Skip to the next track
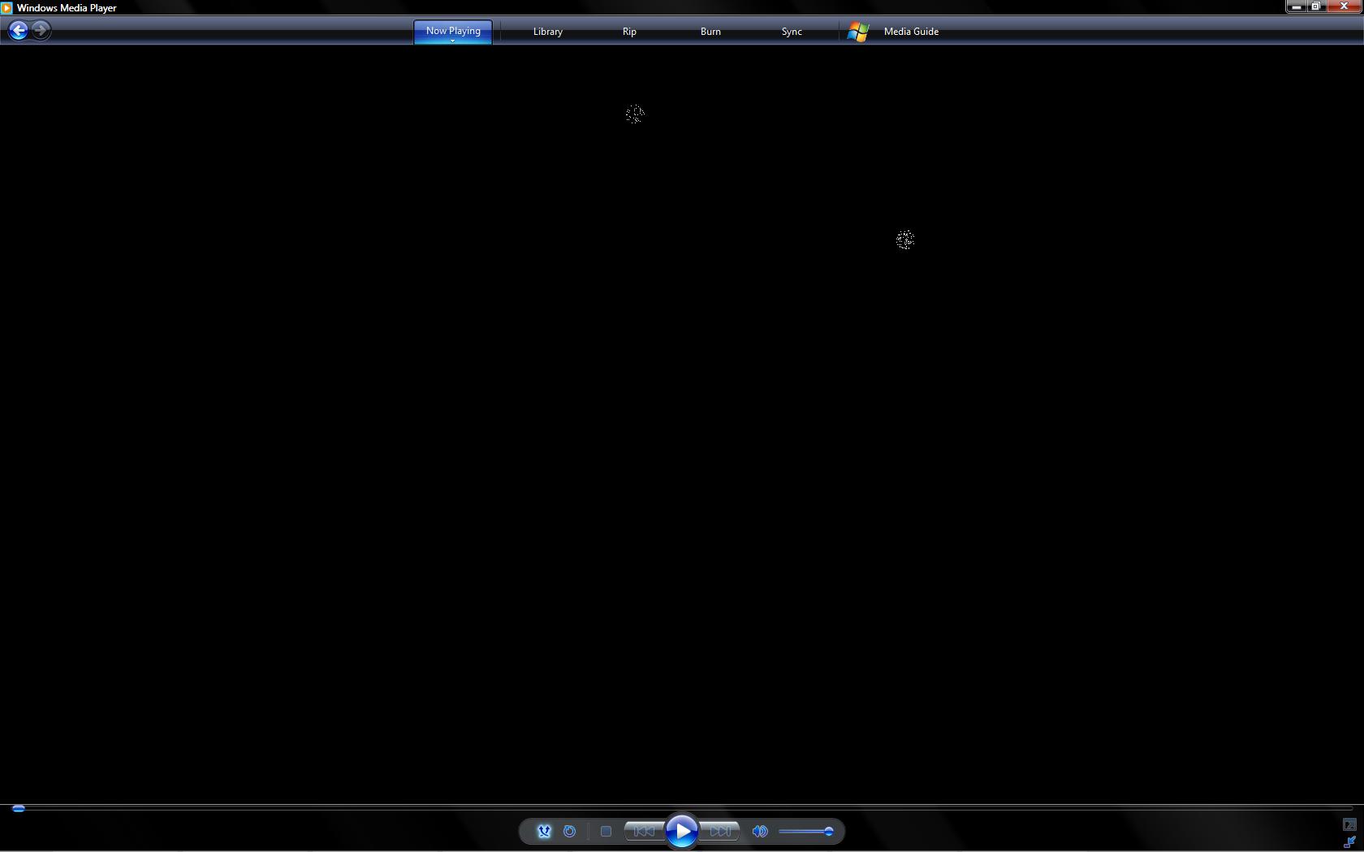This screenshot has height=852, width=1364. coord(719,831)
